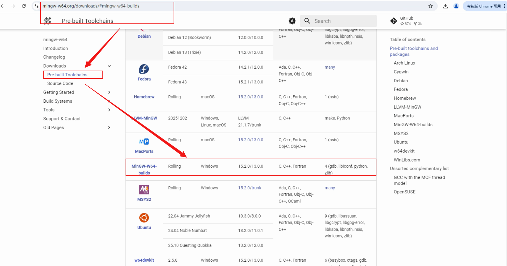Click the MSYS2 logo icon
The image size is (507, 266).
144,190
